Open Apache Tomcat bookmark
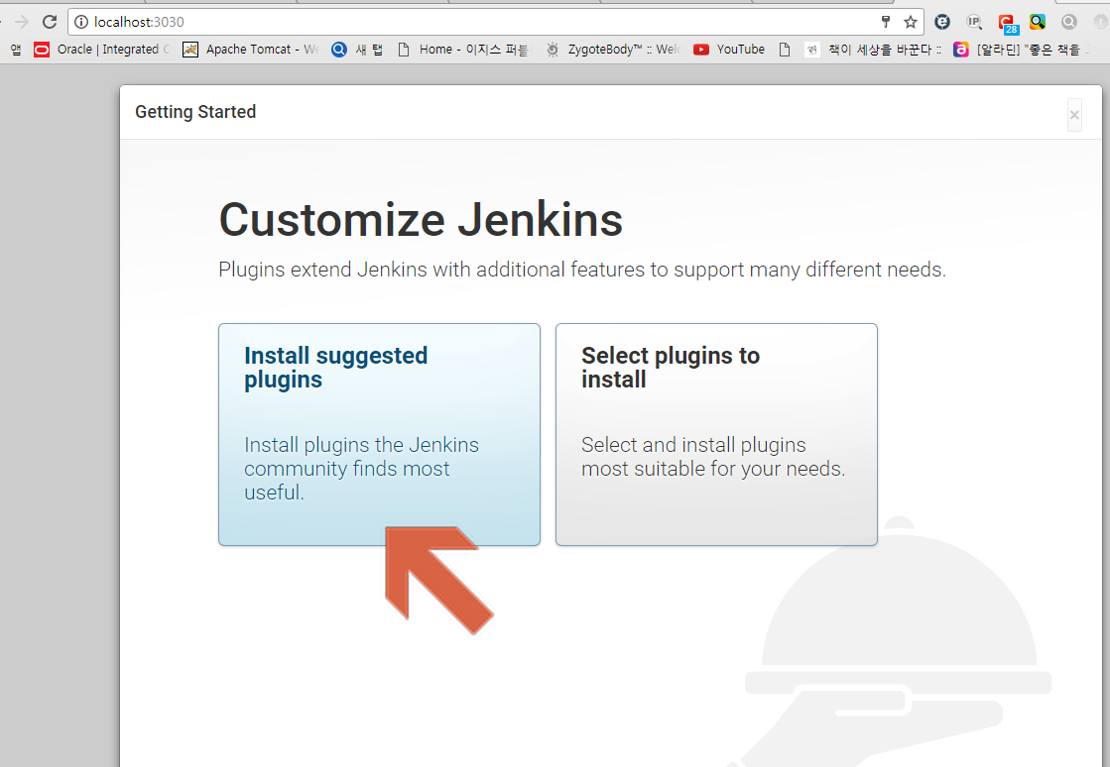 pos(251,50)
